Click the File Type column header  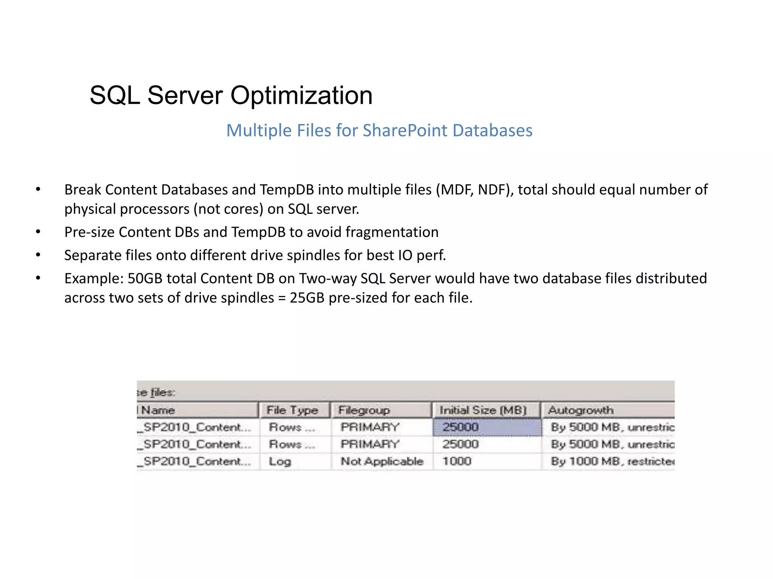[294, 410]
